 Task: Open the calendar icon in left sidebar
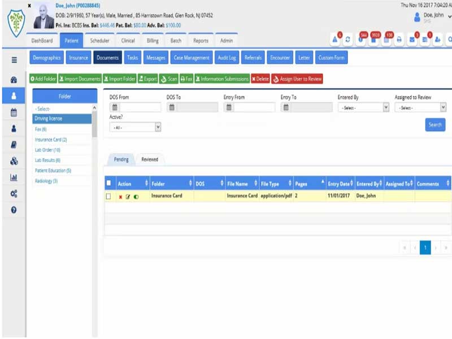(14, 112)
